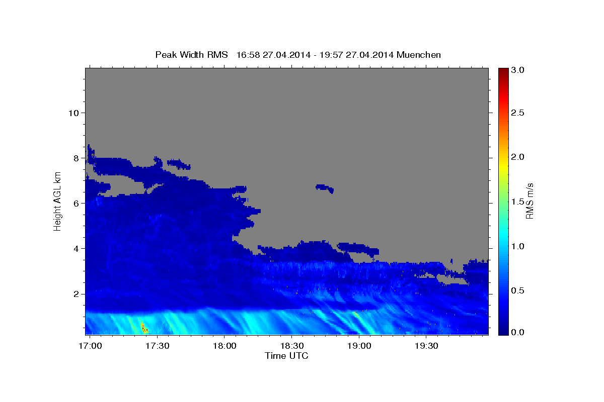Viewport: 604px width, 402px height.
Task: Select the 'Time UTC' axis title
Action: [x=286, y=356]
